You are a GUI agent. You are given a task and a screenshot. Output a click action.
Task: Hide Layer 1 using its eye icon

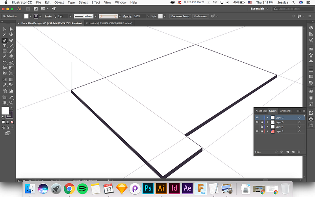[x=257, y=117]
